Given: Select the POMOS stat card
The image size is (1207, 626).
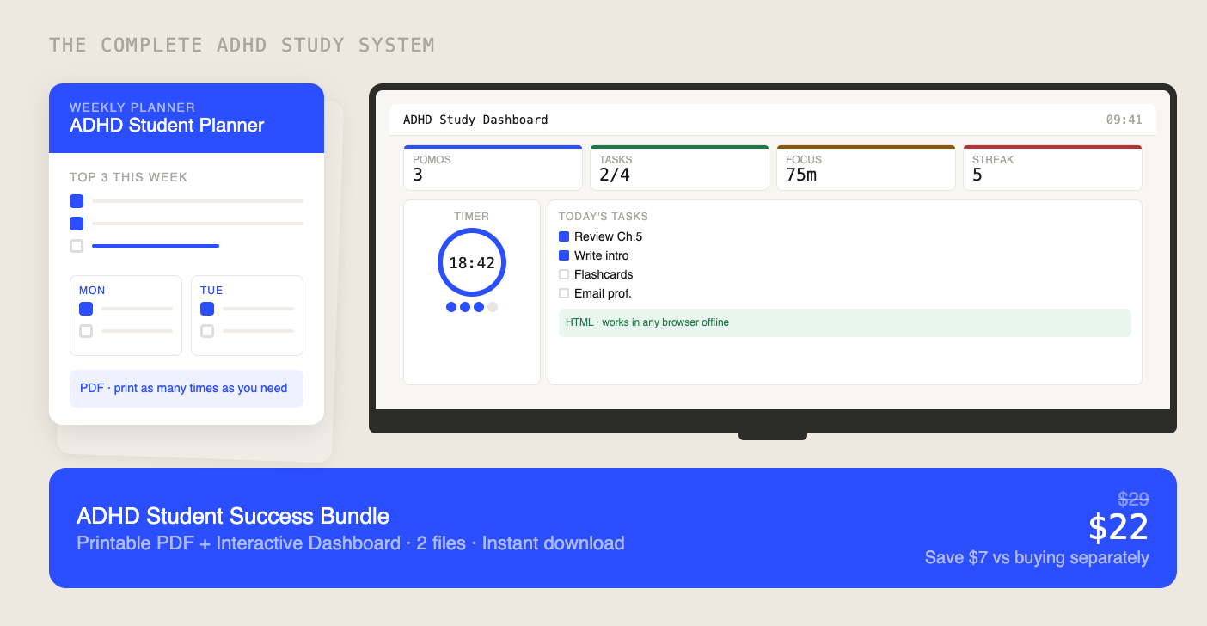Looking at the screenshot, I should 493,168.
